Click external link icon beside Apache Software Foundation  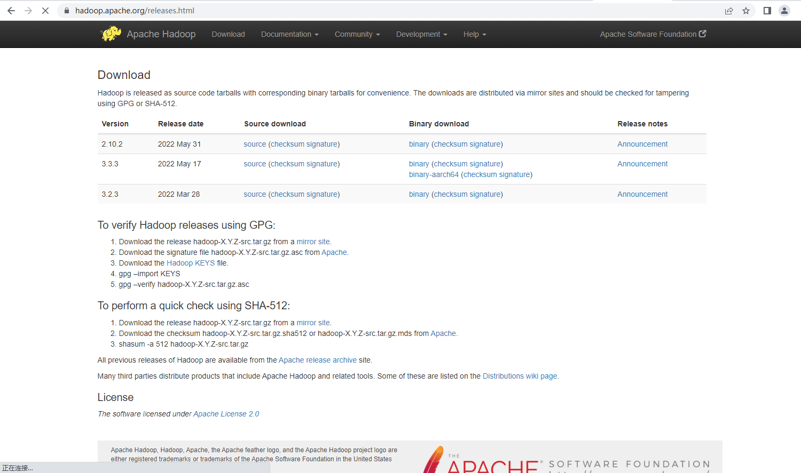tap(703, 34)
